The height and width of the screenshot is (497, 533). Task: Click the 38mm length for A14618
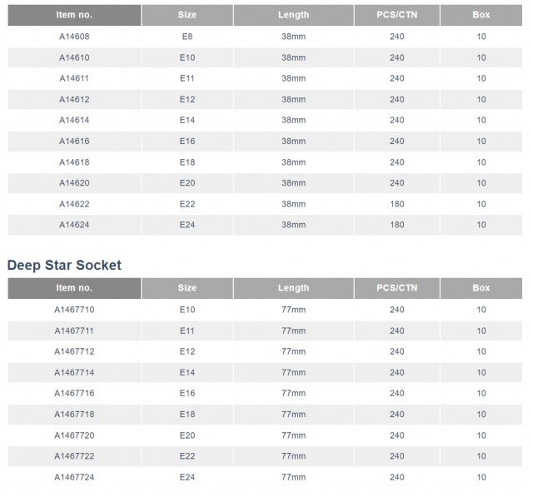coord(293,162)
